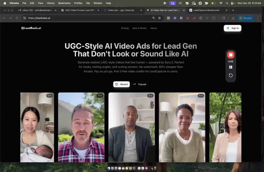The image size is (264, 172).
Task: Select the Popular filter
Action: (140, 84)
